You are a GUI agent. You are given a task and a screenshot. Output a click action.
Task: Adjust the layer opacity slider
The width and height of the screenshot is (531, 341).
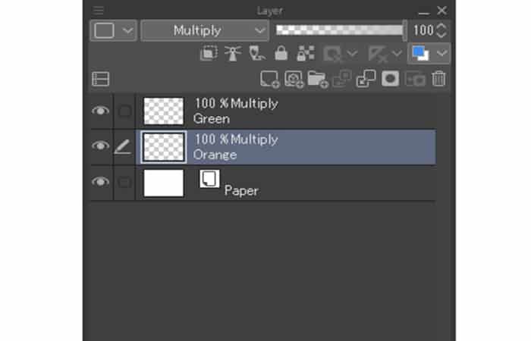pyautogui.click(x=341, y=30)
